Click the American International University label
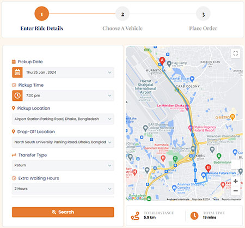Screen dimensions: 245x228 coord(223,137)
